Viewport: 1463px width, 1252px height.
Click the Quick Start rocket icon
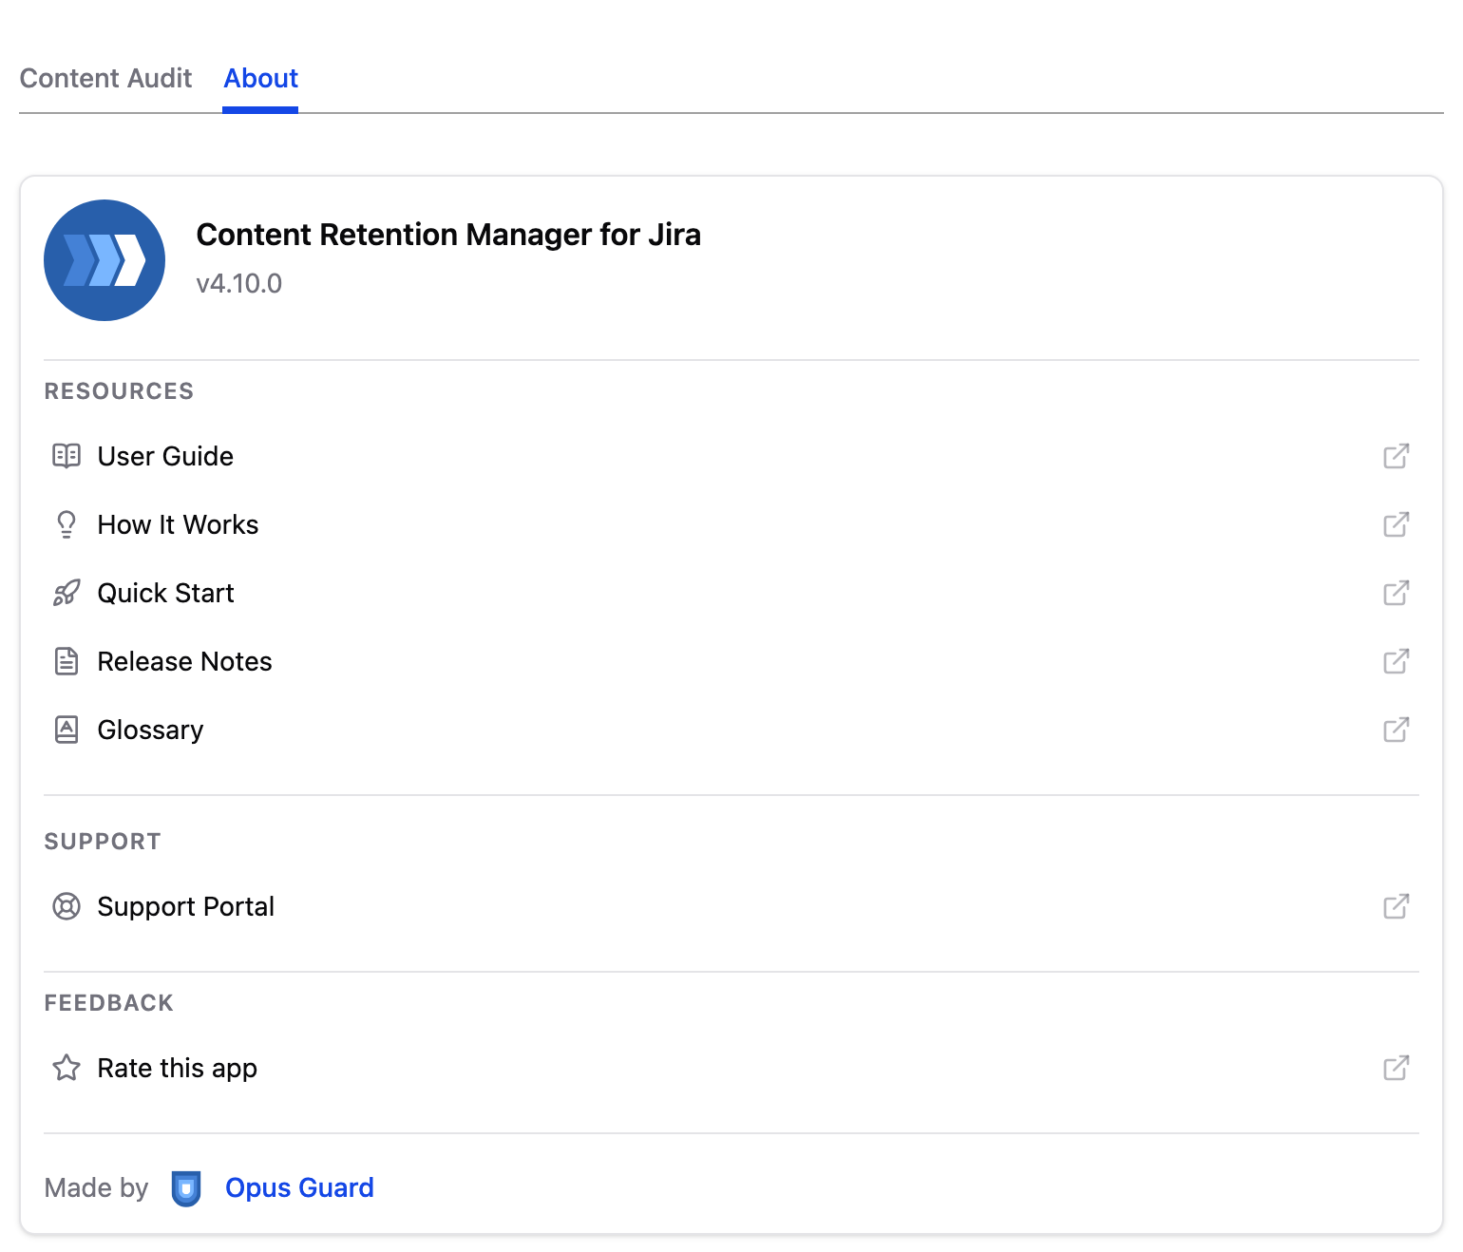click(66, 593)
